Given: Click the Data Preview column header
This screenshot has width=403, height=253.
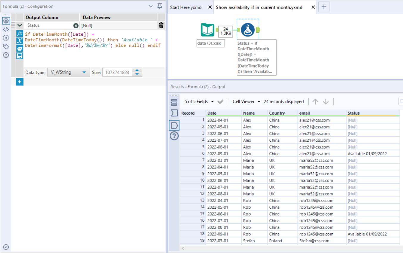Looking at the screenshot, I should point(119,18).
